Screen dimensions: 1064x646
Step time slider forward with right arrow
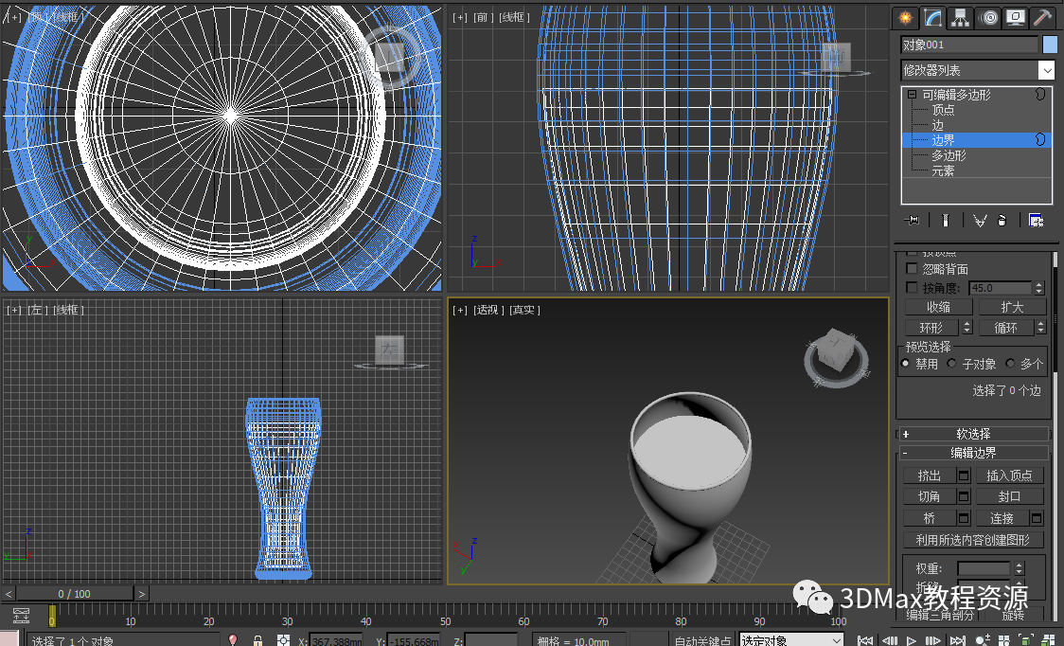point(141,594)
